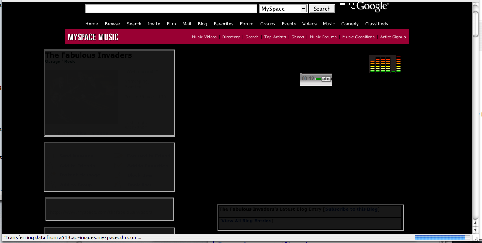Image resolution: width=482 pixels, height=243 pixels.
Task: Click The Fabulous Invaders band title
Action: tap(88, 55)
